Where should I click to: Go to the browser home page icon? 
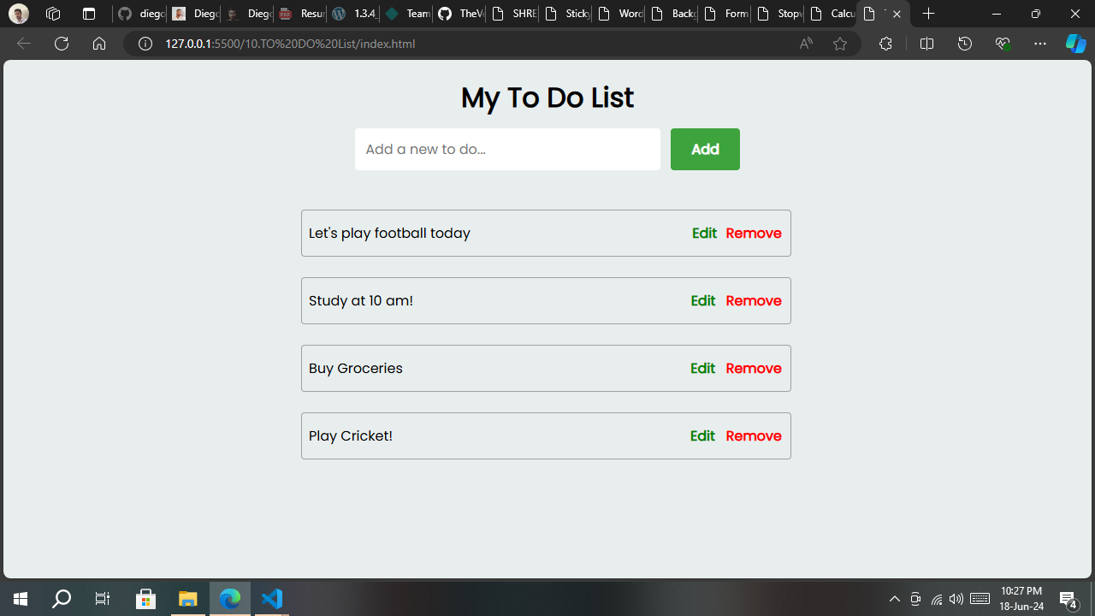(x=99, y=44)
